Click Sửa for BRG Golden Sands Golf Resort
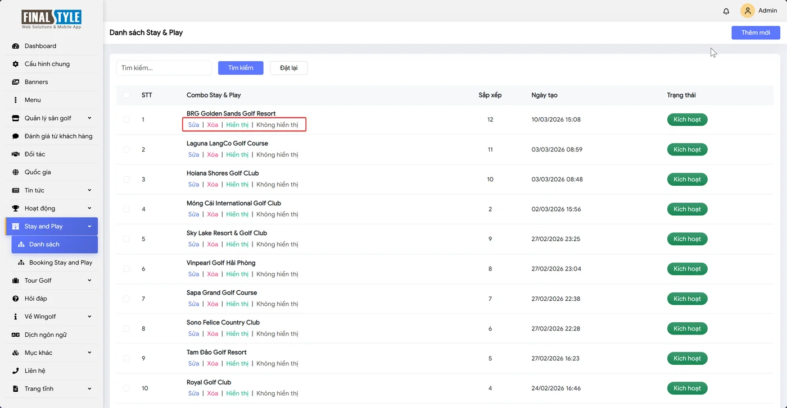 tap(194, 125)
